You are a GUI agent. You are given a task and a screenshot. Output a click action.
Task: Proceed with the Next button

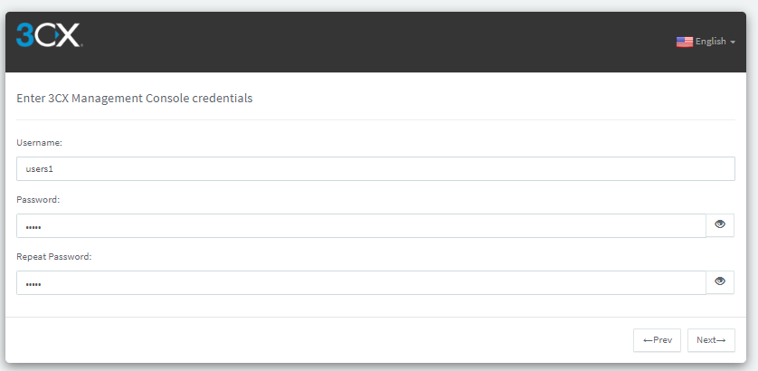point(711,340)
